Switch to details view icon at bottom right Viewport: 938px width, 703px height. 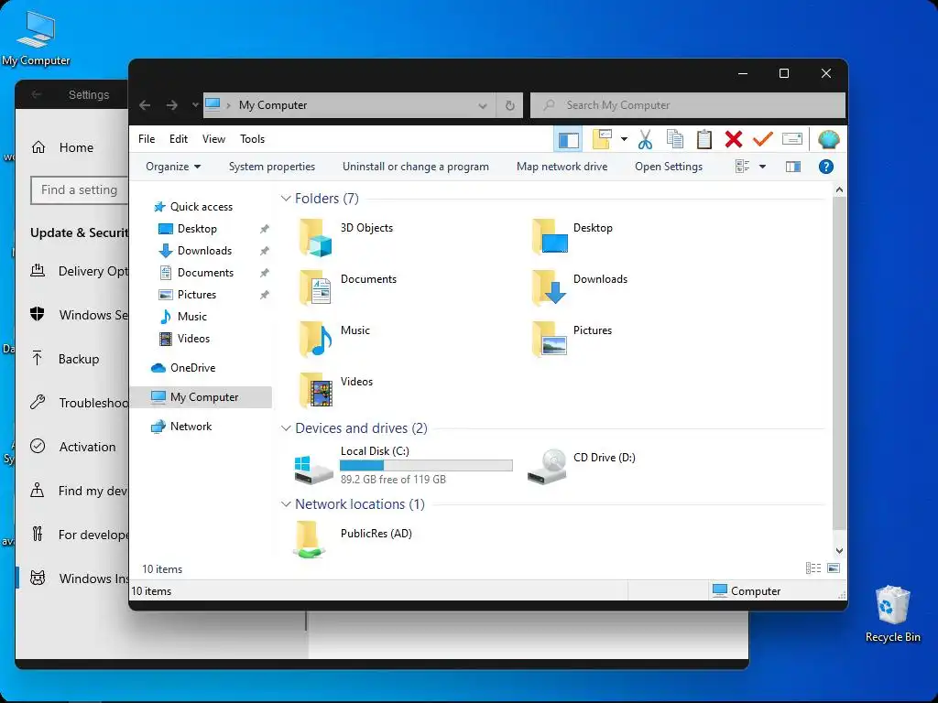pyautogui.click(x=813, y=568)
